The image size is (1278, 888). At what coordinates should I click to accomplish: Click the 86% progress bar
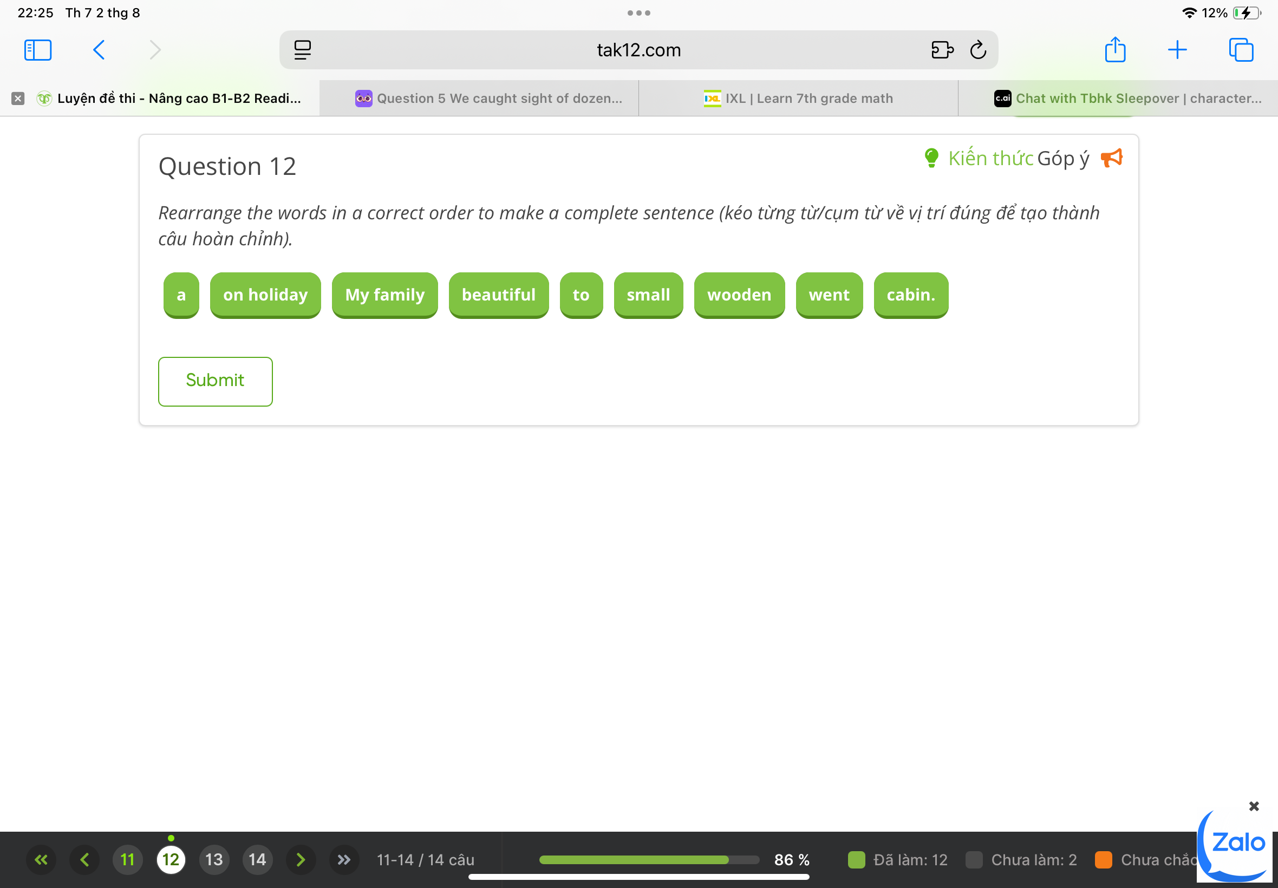click(649, 860)
